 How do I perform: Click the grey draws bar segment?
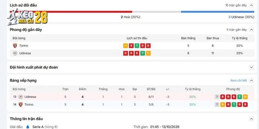click(157, 12)
